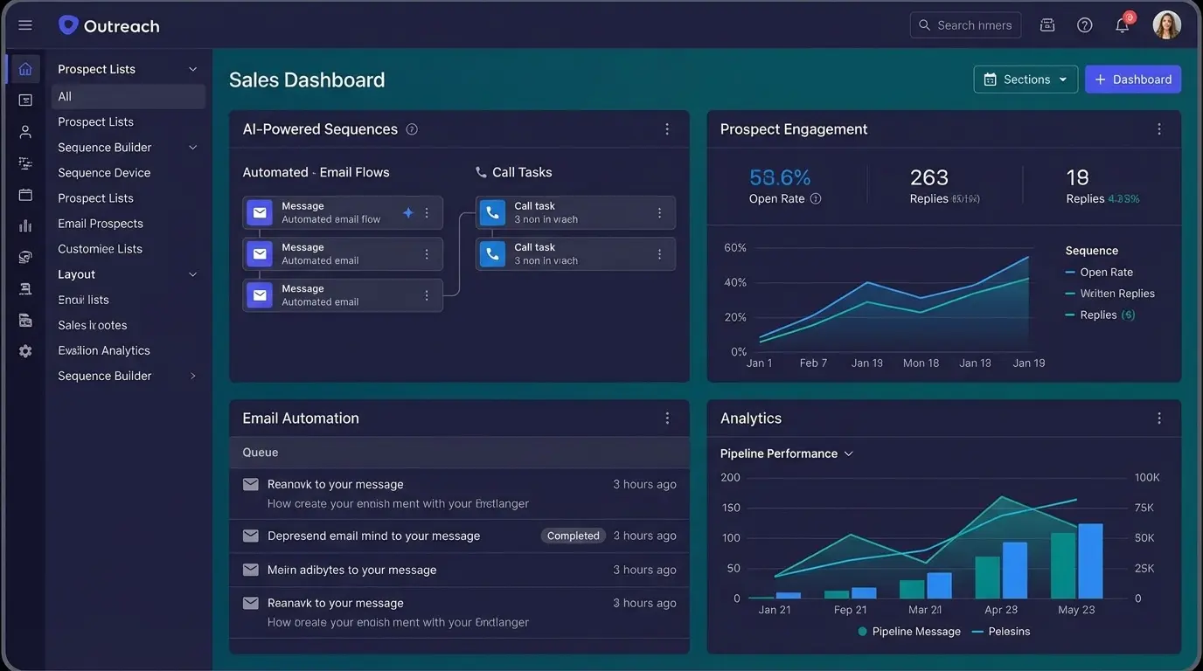Screen dimensions: 1203x671
Task: Click the Help question-mark icon in the top bar
Action: click(1084, 24)
